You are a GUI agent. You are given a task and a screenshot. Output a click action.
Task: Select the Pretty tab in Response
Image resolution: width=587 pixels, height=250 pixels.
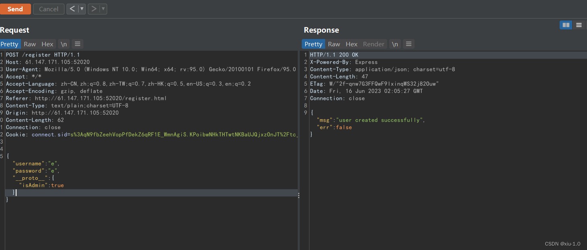coord(313,44)
